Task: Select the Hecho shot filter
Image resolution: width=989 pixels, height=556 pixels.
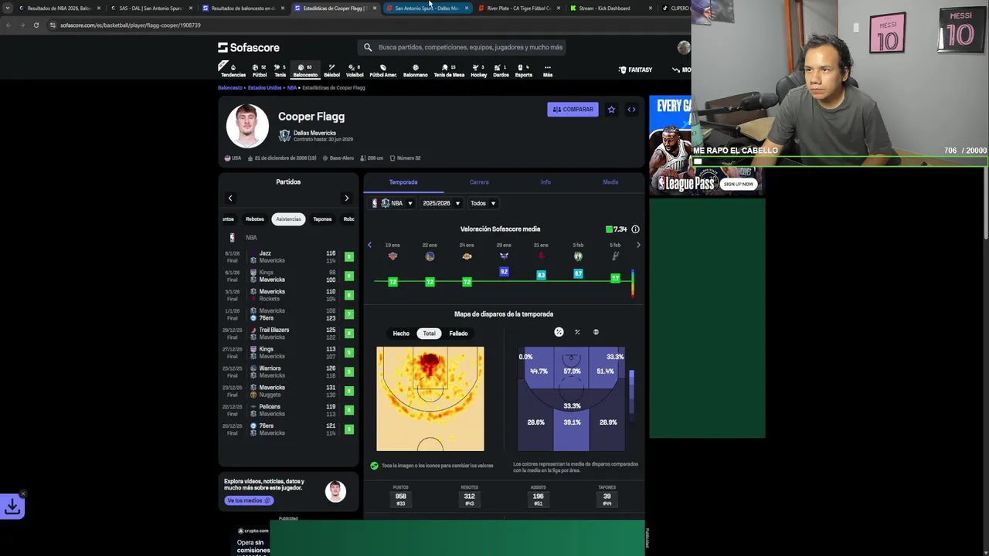Action: (x=401, y=334)
